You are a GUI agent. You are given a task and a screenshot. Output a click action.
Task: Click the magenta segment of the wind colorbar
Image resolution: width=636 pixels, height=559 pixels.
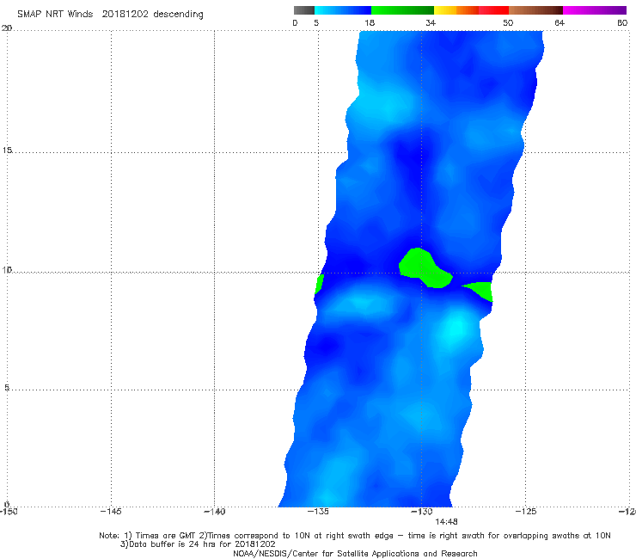pyautogui.click(x=594, y=10)
